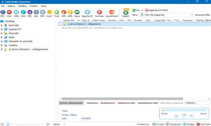Viewport: 211px width, 126px height.
Task: Click the Advanced filter link
Action: 202,15
